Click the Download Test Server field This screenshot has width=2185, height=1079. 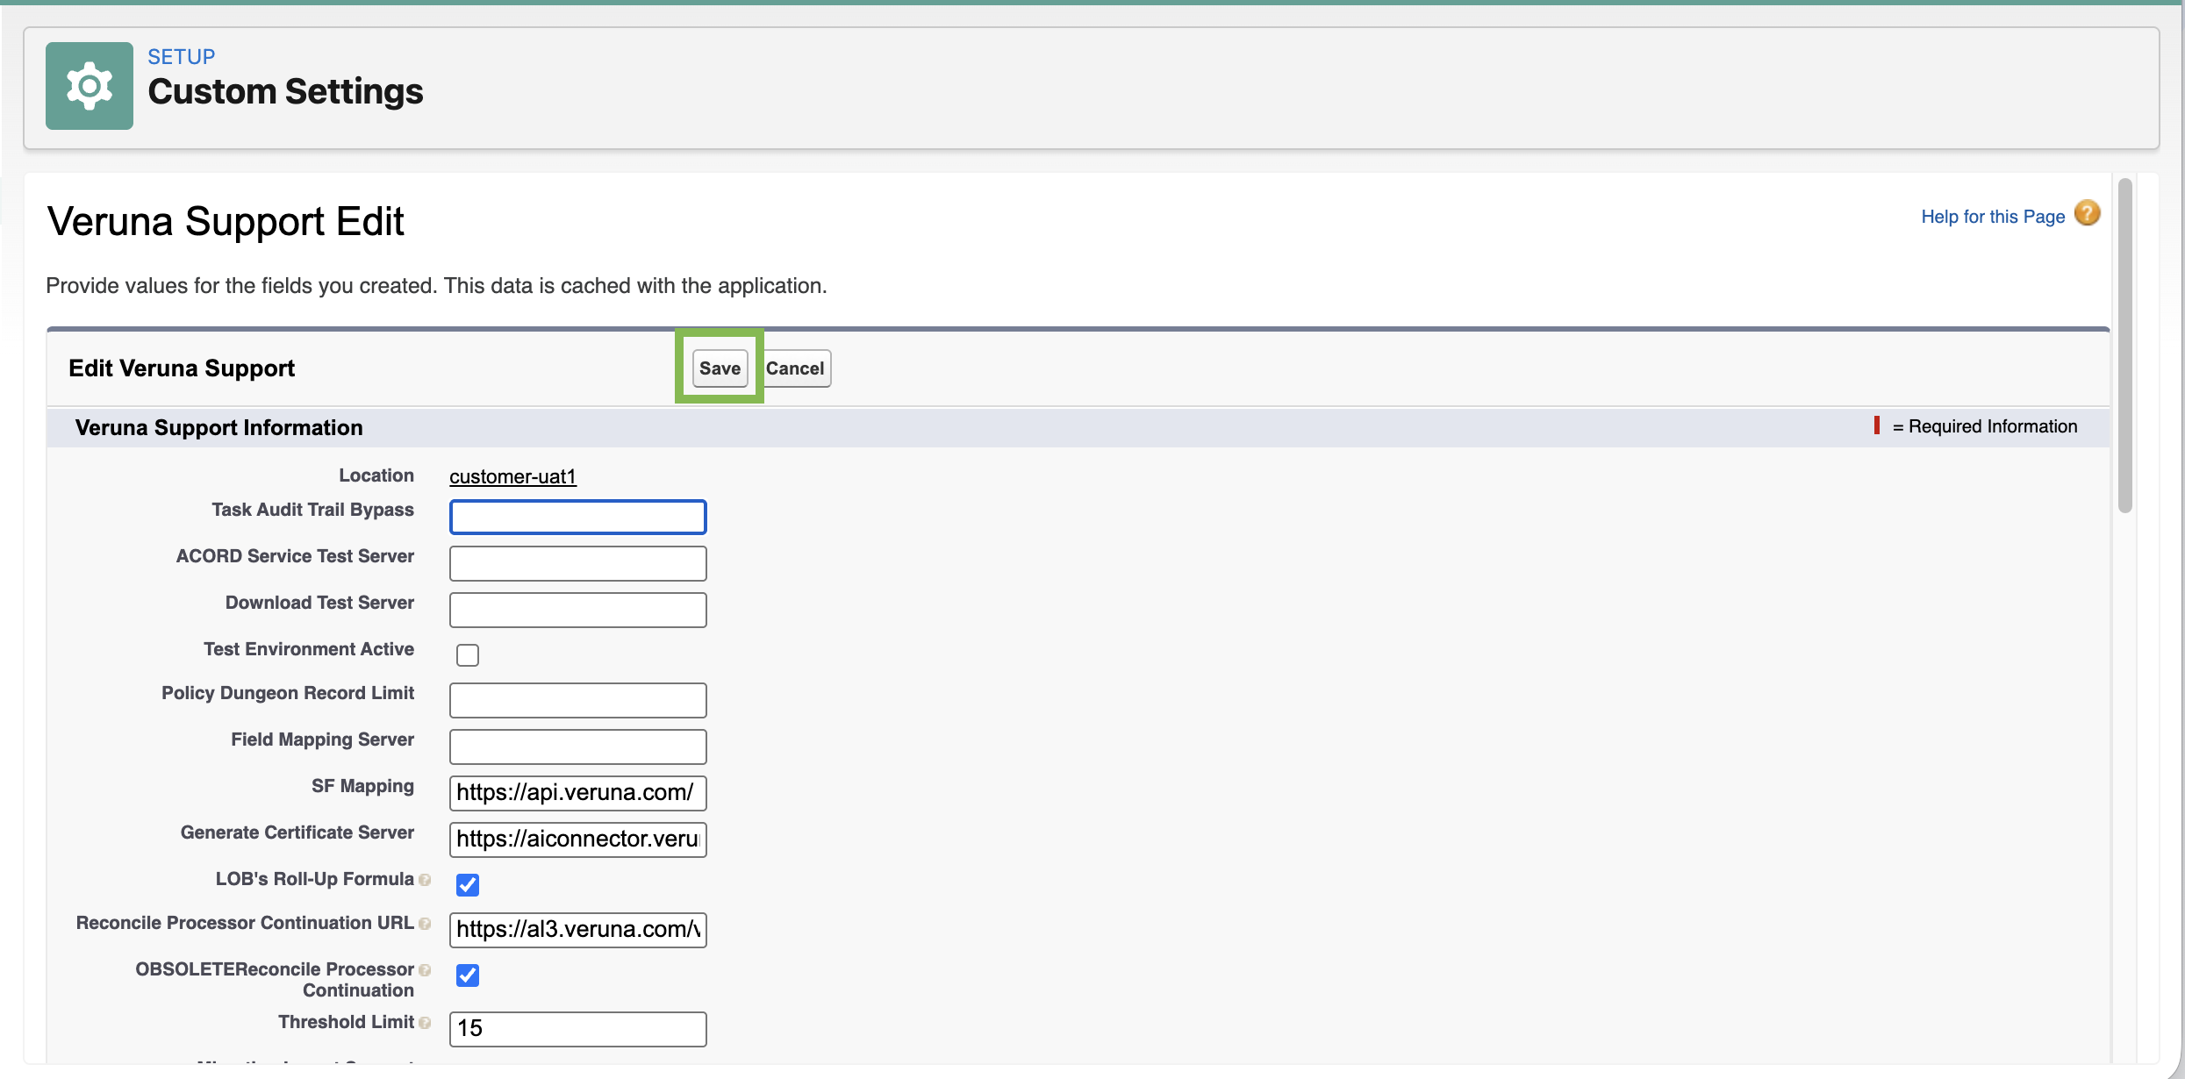[x=578, y=610]
